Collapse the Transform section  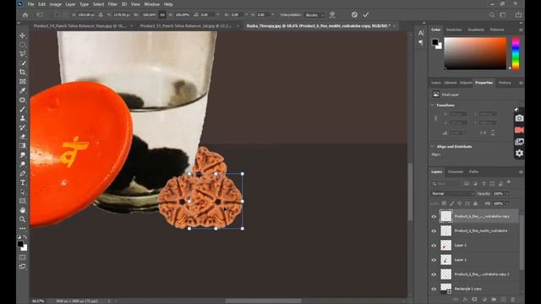(x=432, y=105)
